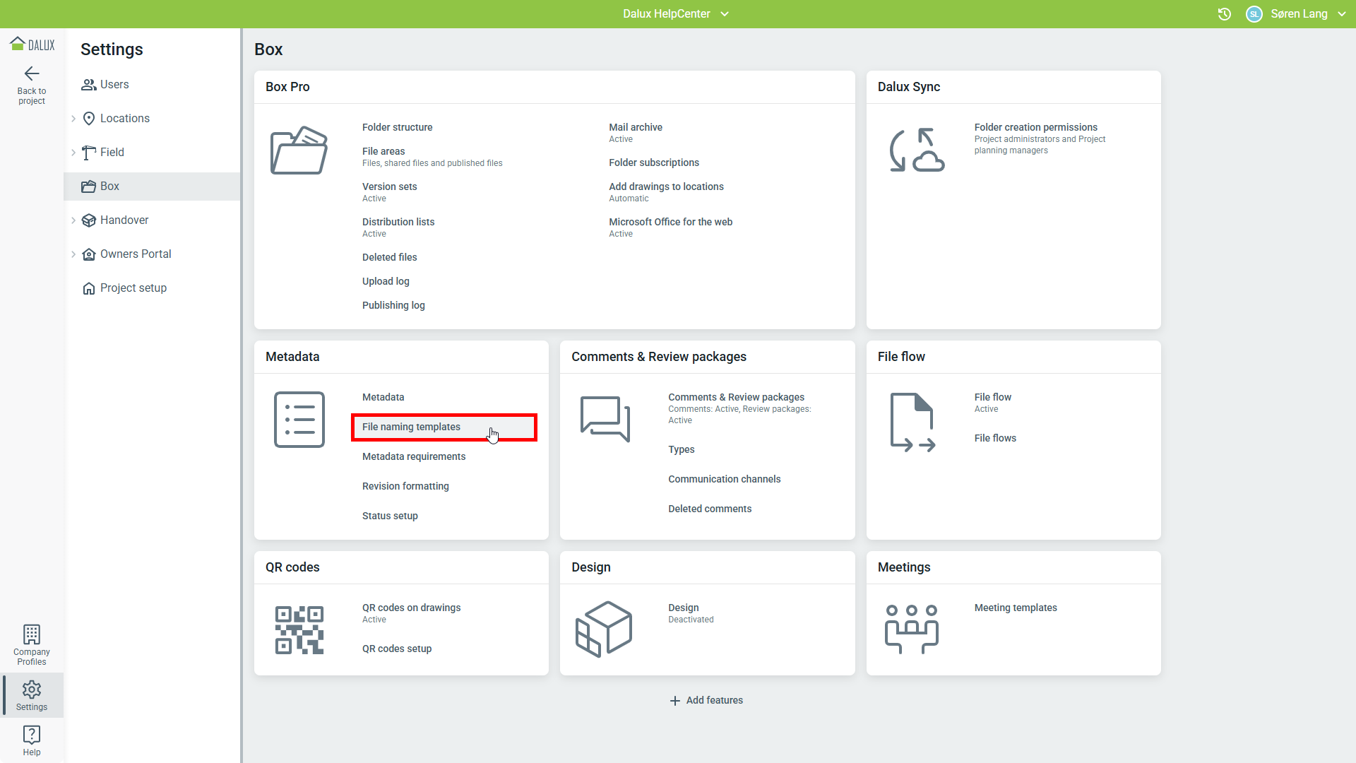Screen dimensions: 1356x763
Task: Click the Dalux Sync cloud icon
Action: click(916, 150)
